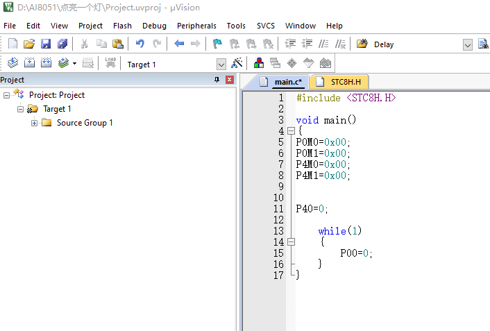Cut selection with scissors icon

84,44
